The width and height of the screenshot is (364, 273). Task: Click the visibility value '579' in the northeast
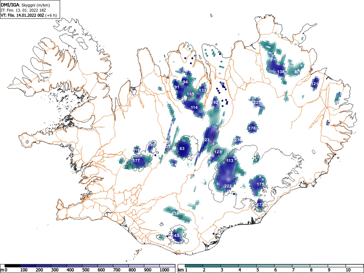pyautogui.click(x=297, y=72)
